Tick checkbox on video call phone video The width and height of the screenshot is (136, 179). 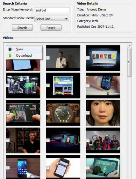point(48,140)
